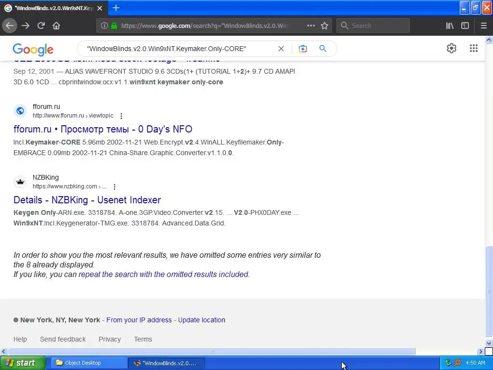Bookmark this page with the star

pyautogui.click(x=324, y=26)
